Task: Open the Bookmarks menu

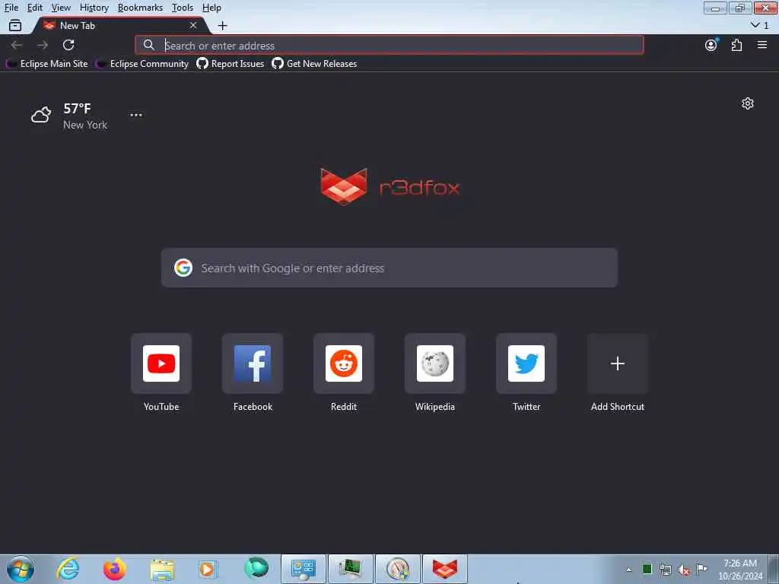Action: pyautogui.click(x=140, y=8)
